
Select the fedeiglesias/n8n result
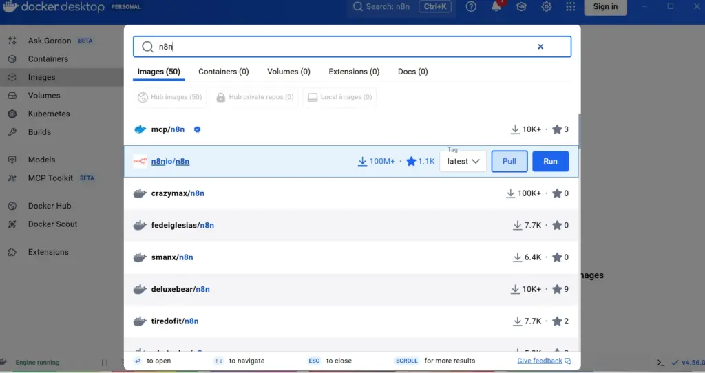click(352, 225)
